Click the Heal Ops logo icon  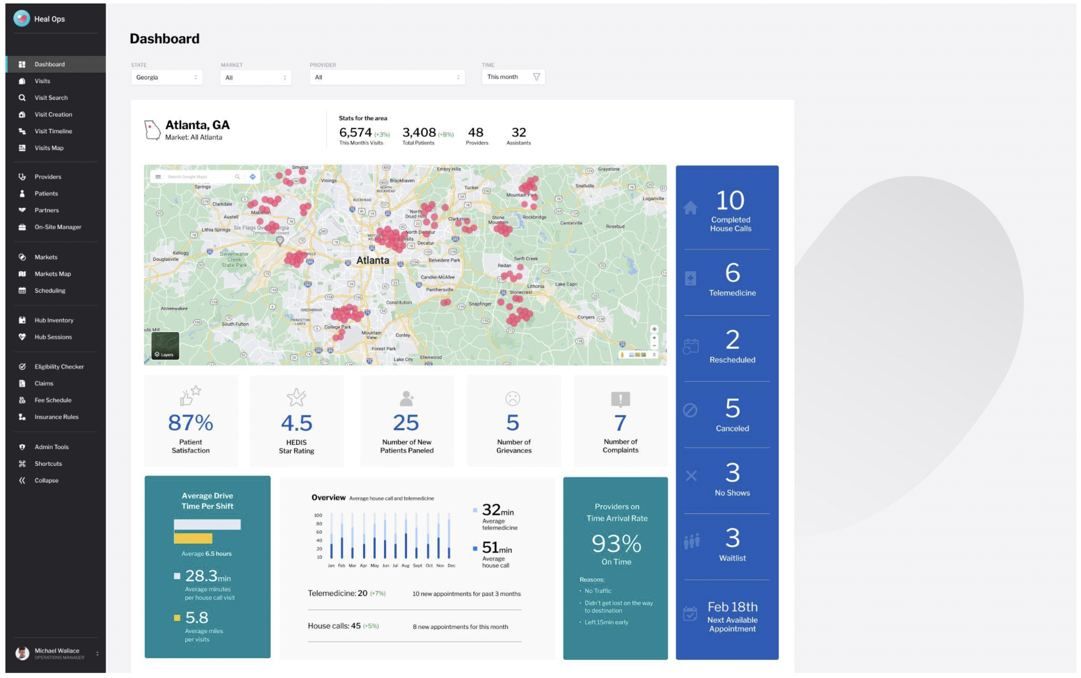click(22, 19)
